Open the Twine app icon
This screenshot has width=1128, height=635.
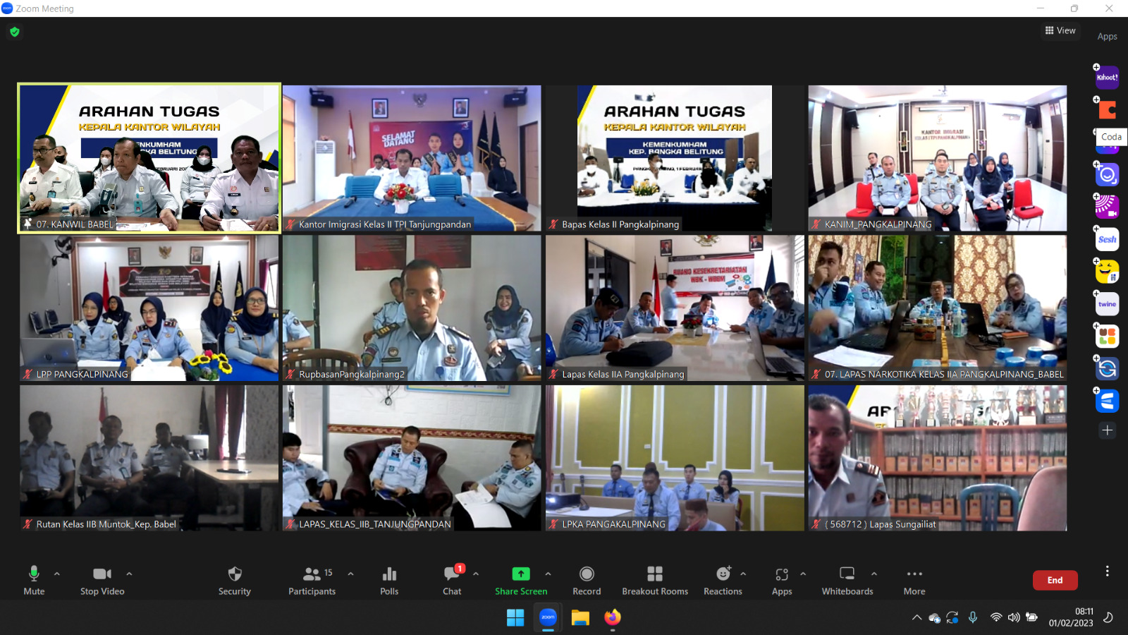[1107, 304]
